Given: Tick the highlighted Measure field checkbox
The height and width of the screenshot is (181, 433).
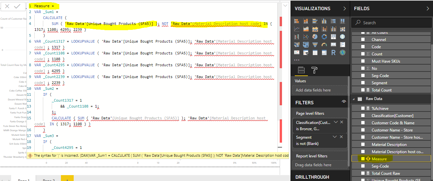Looking at the screenshot, I should [363, 159].
